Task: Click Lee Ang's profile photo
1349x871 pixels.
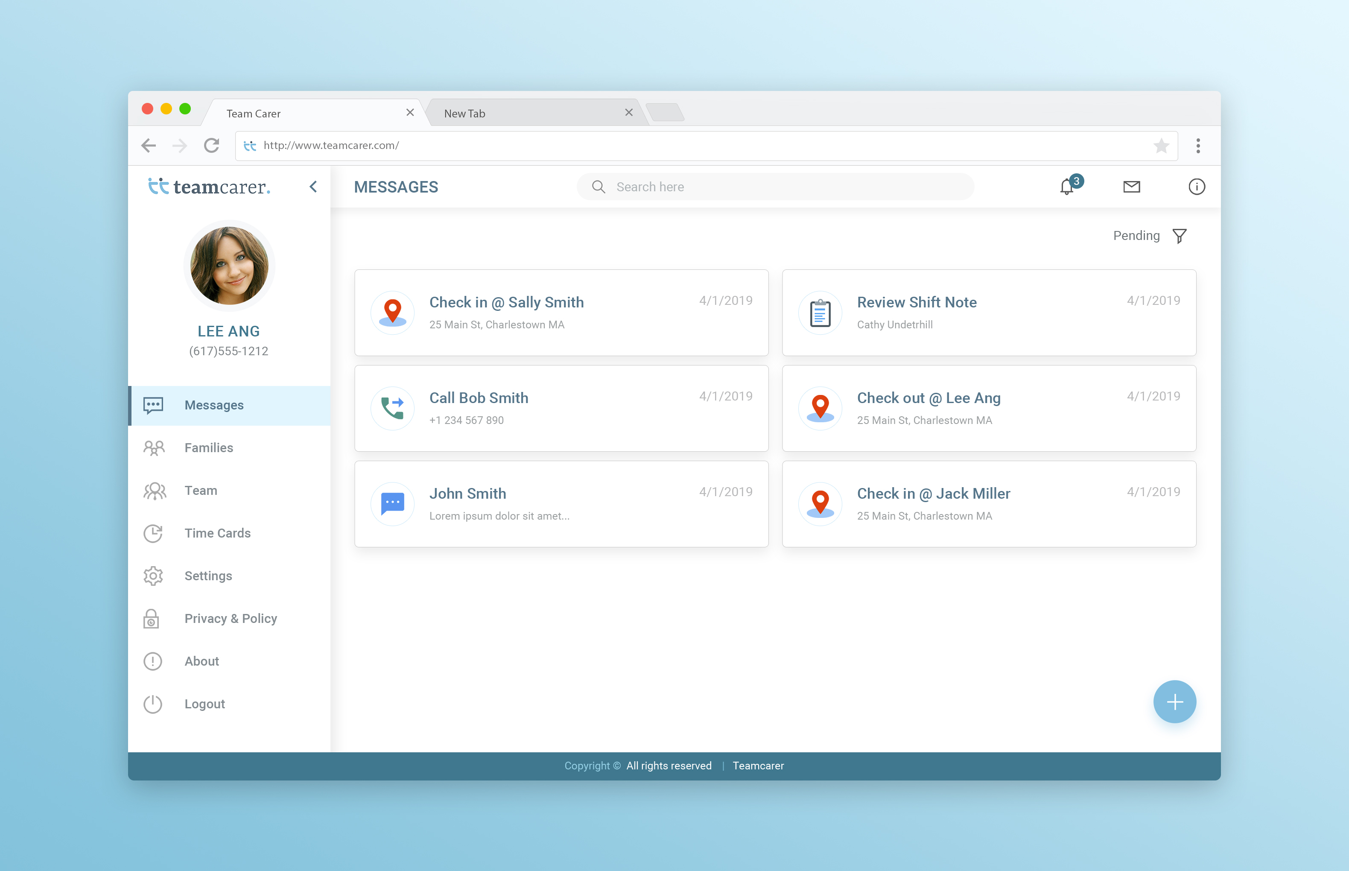Action: 229,266
